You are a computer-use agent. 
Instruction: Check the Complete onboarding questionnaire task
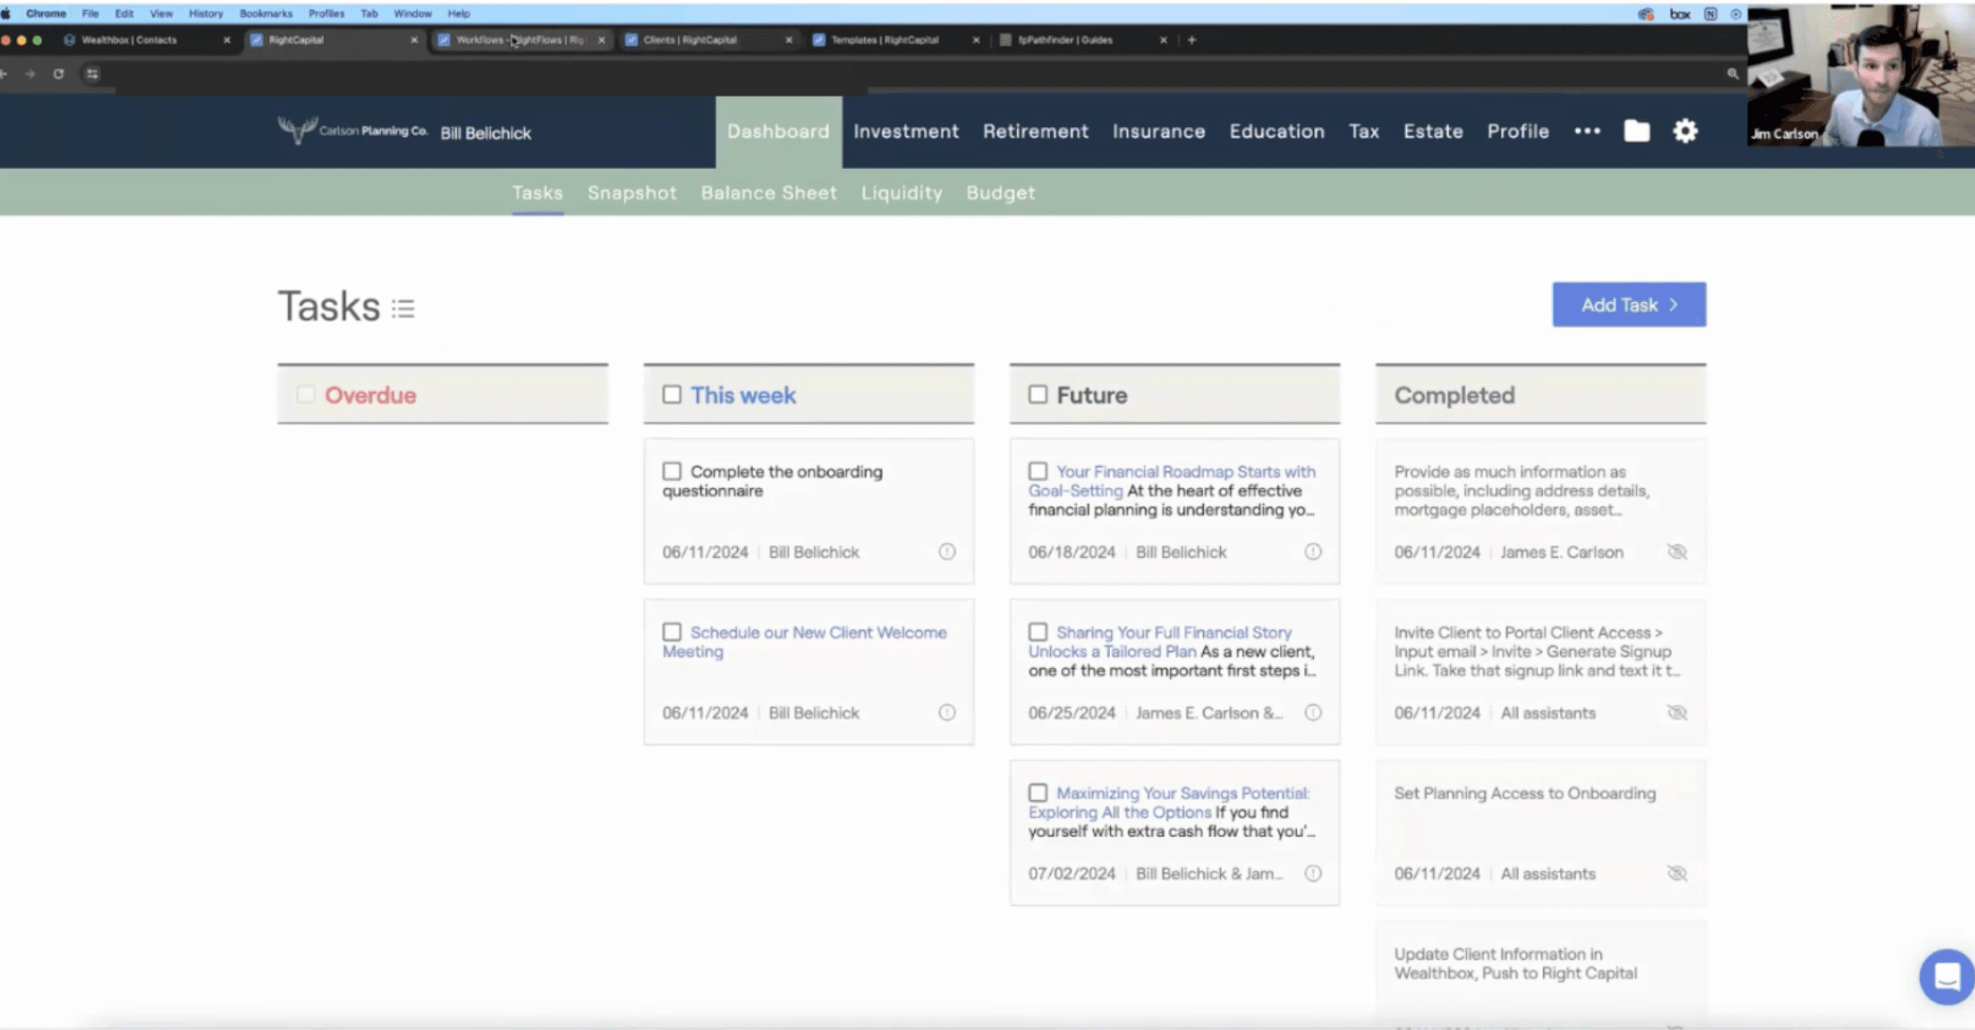tap(672, 471)
